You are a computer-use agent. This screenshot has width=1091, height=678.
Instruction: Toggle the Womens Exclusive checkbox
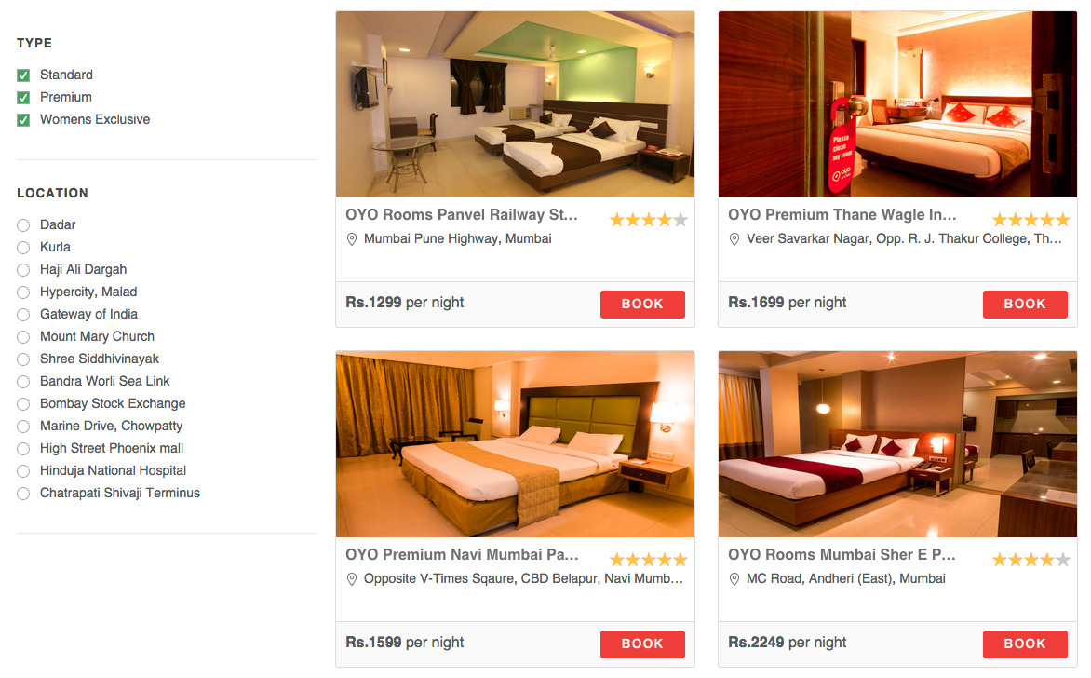click(23, 120)
